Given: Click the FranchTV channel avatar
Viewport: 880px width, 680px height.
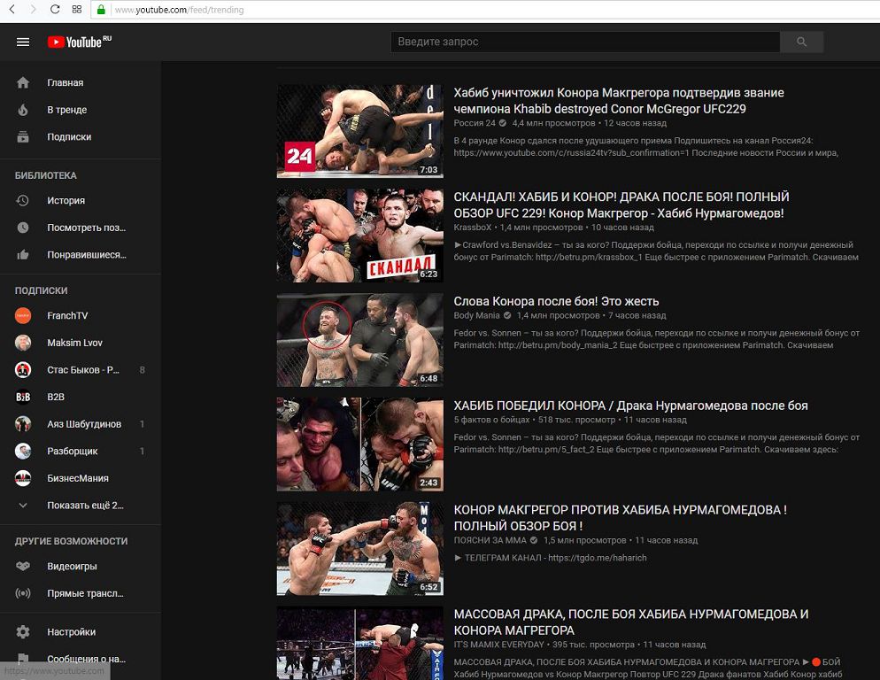Looking at the screenshot, I should (x=23, y=315).
